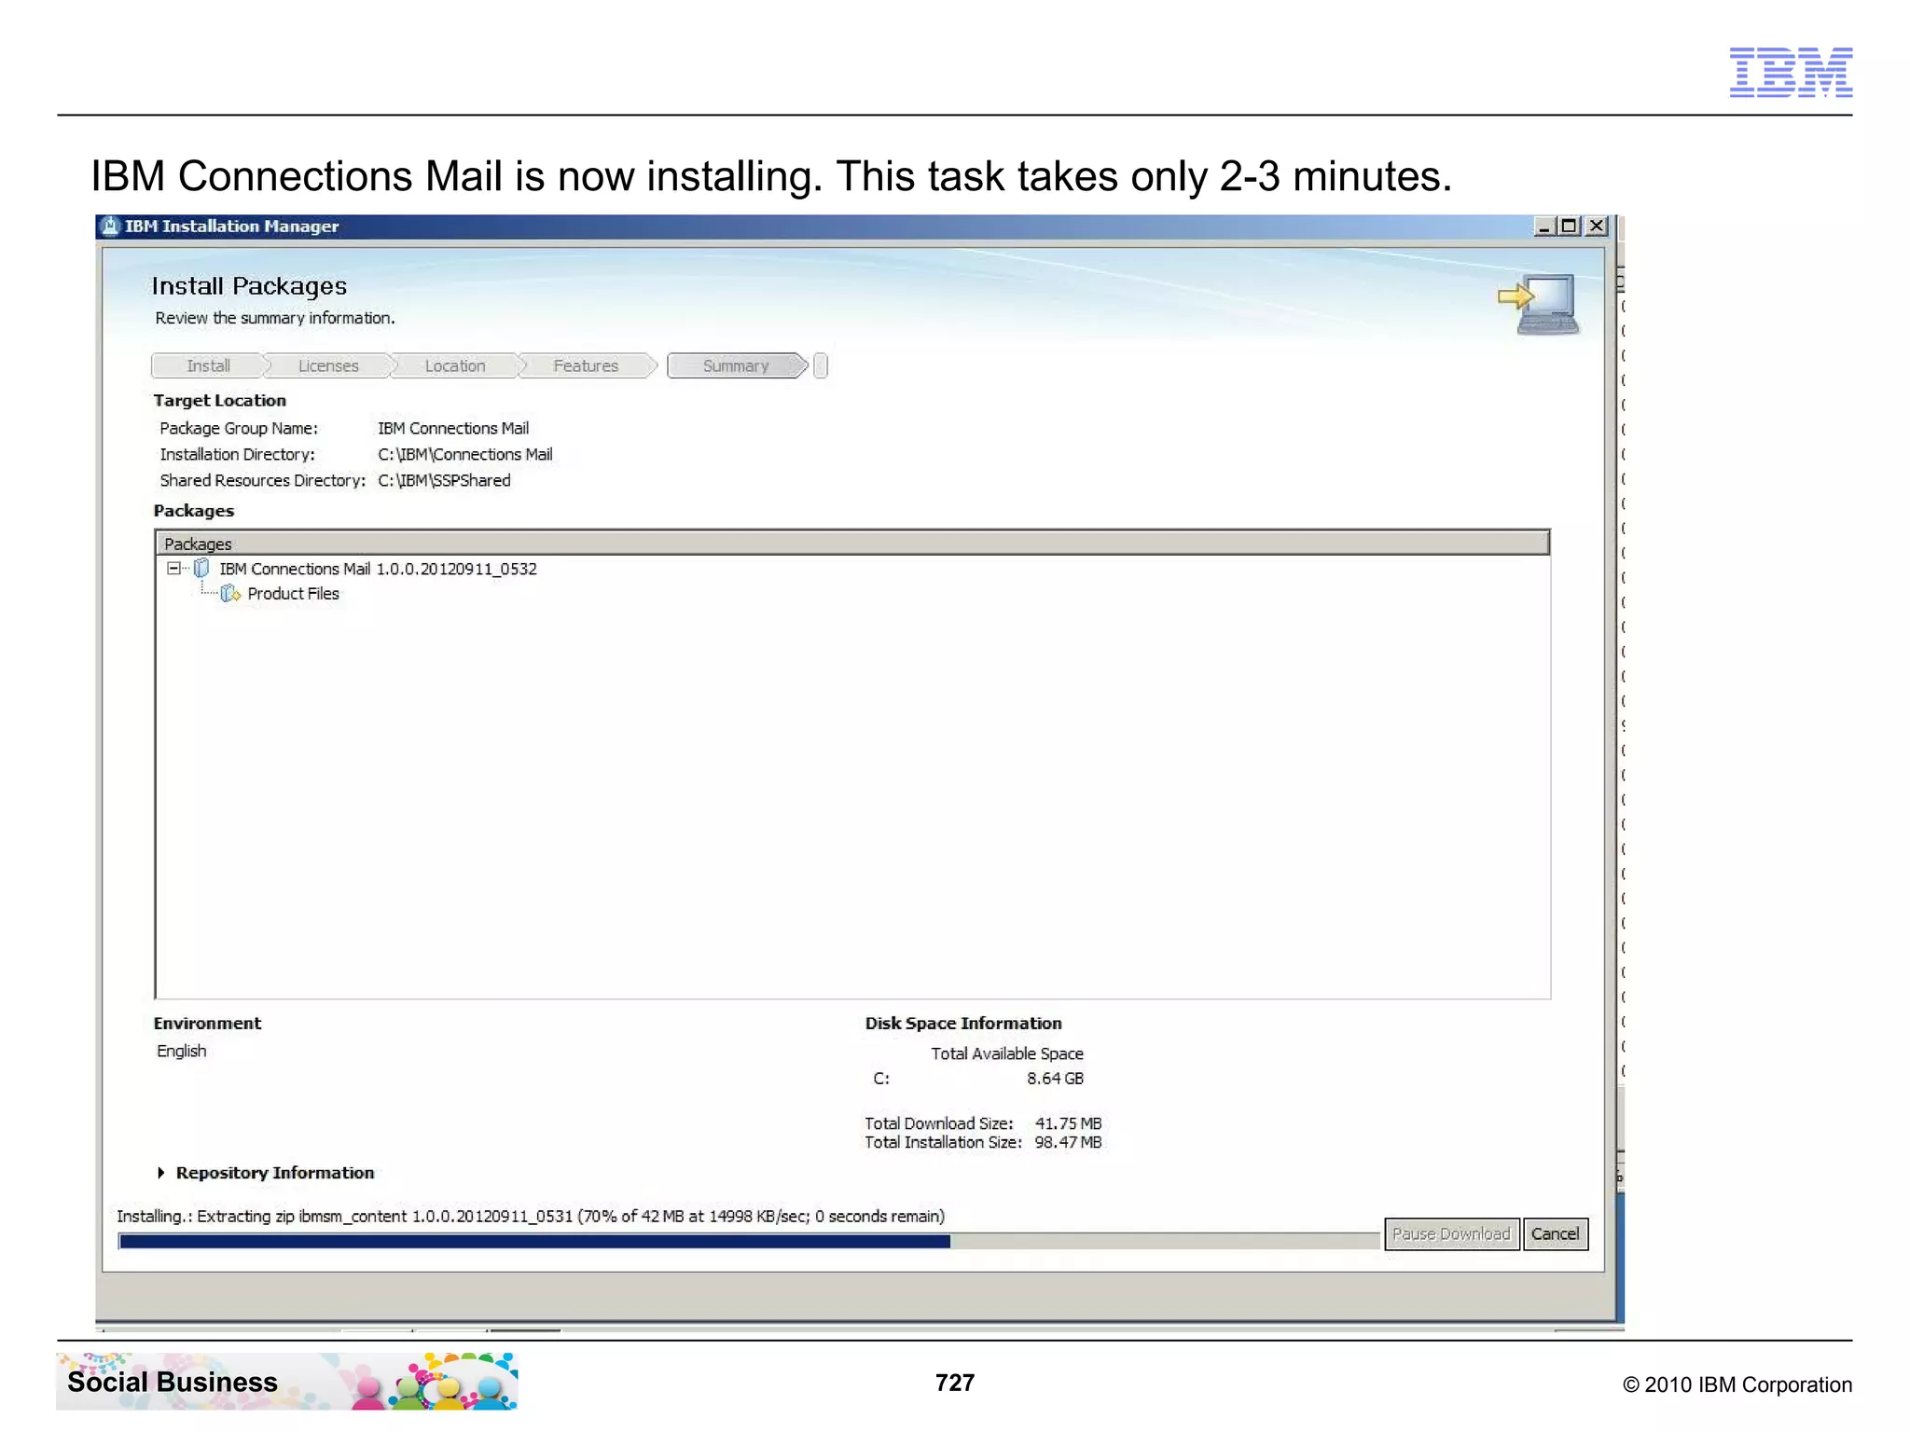Select the package version 1.0.0.20120911_0532 row

(378, 569)
